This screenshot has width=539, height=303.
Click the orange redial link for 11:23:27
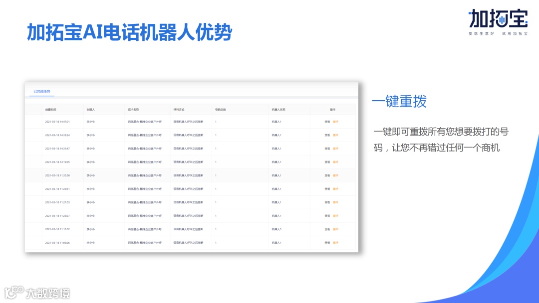(335, 216)
